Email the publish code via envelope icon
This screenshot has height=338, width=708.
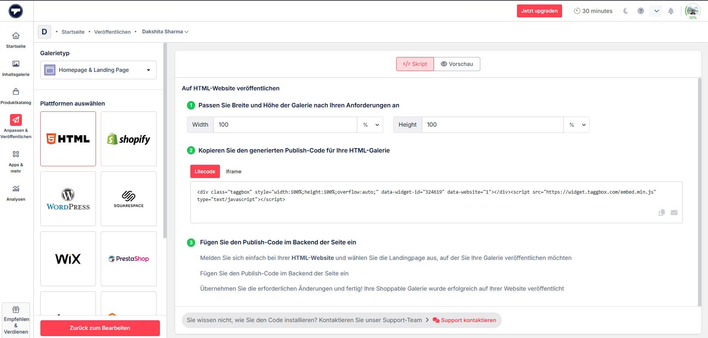(674, 212)
